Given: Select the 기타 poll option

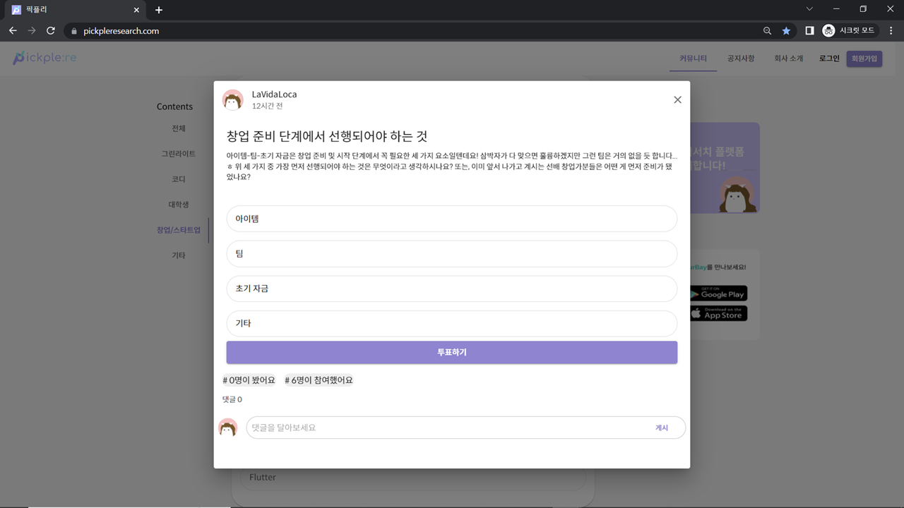Looking at the screenshot, I should point(452,323).
